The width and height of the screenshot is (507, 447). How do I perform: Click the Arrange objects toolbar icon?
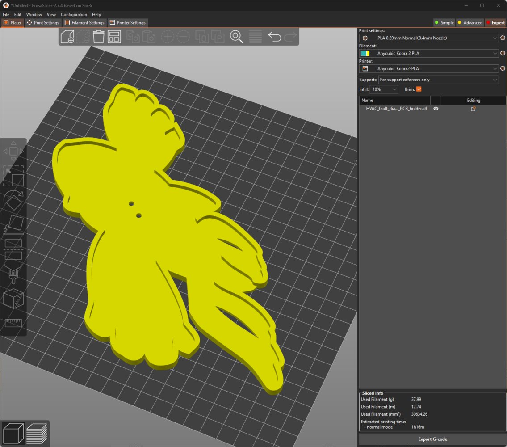coord(114,37)
